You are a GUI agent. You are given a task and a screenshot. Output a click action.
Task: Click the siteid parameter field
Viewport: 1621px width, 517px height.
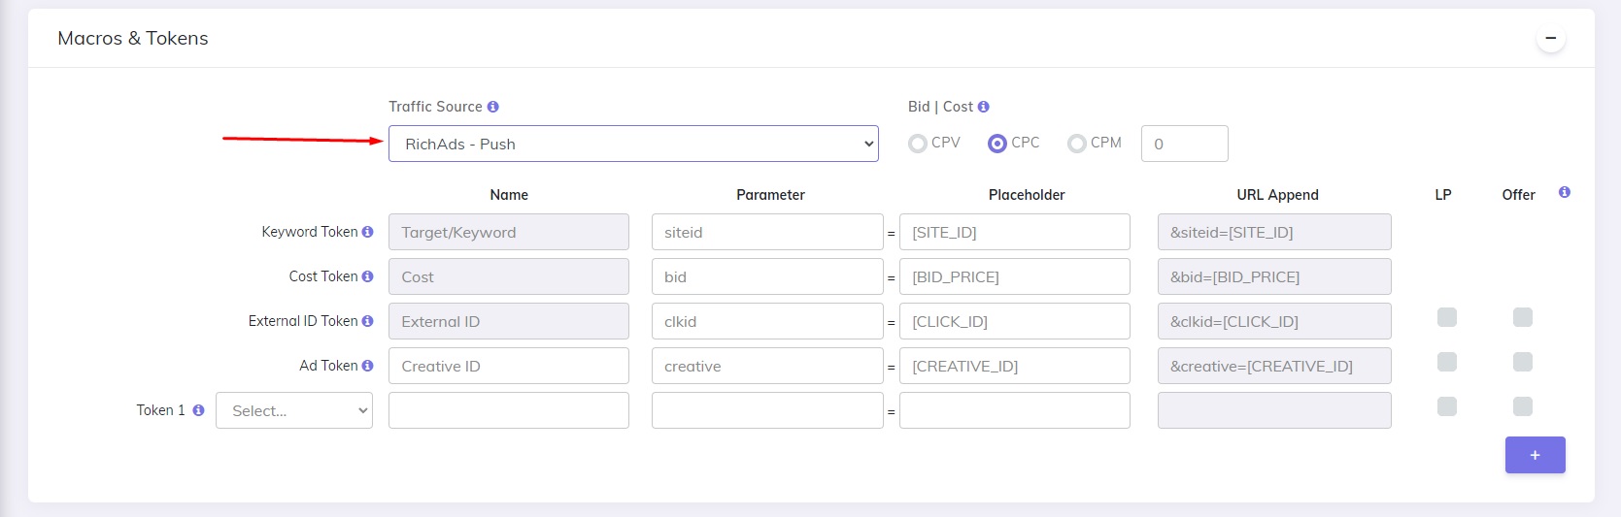tap(767, 232)
